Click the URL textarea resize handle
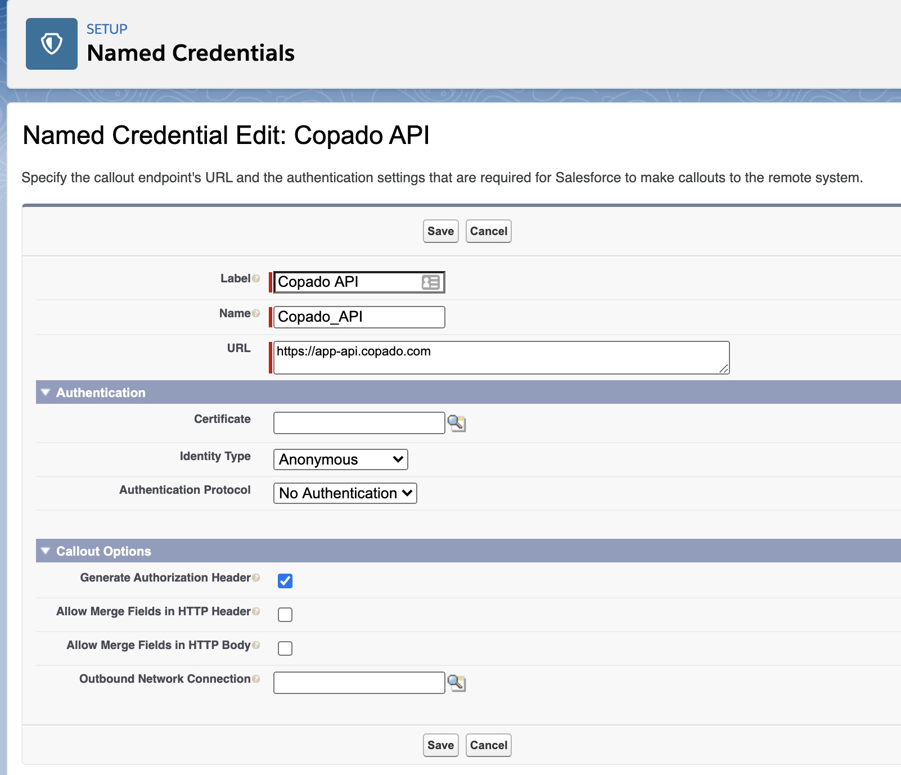Image resolution: width=901 pixels, height=775 pixels. click(724, 368)
